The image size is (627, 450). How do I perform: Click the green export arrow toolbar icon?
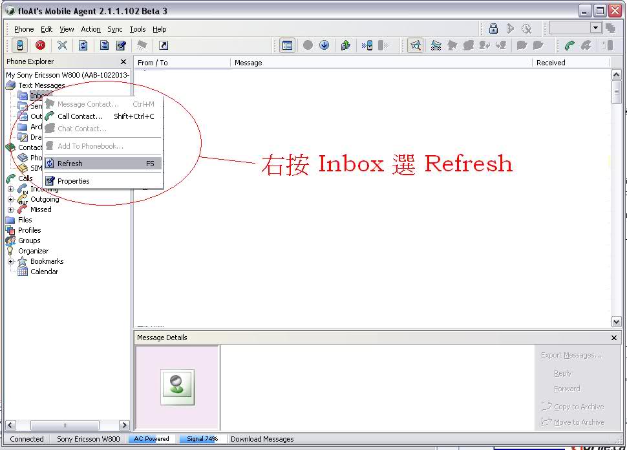pyautogui.click(x=346, y=45)
